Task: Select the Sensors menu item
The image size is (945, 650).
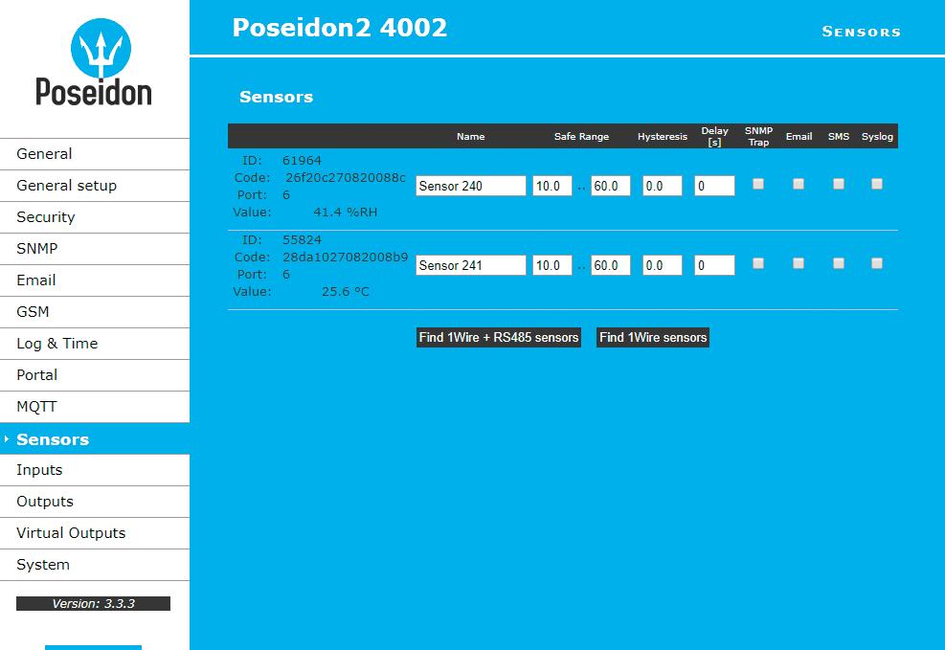Action: [95, 439]
